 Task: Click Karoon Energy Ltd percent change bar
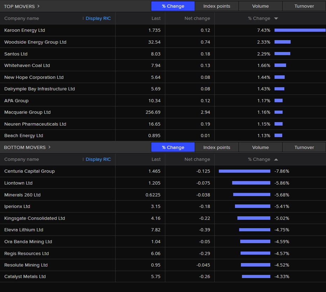(x=300, y=30)
